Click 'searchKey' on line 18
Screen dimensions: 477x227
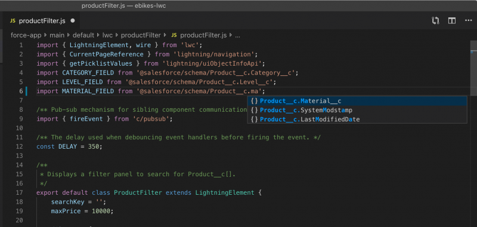[67, 202]
